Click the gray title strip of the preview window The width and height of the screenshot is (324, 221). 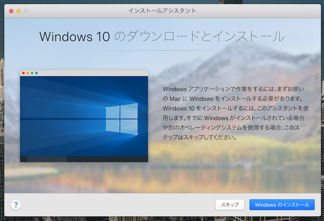click(x=93, y=73)
